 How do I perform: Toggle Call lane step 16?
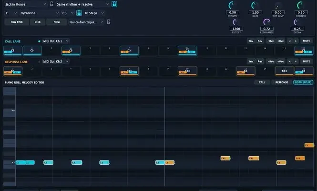304,51
